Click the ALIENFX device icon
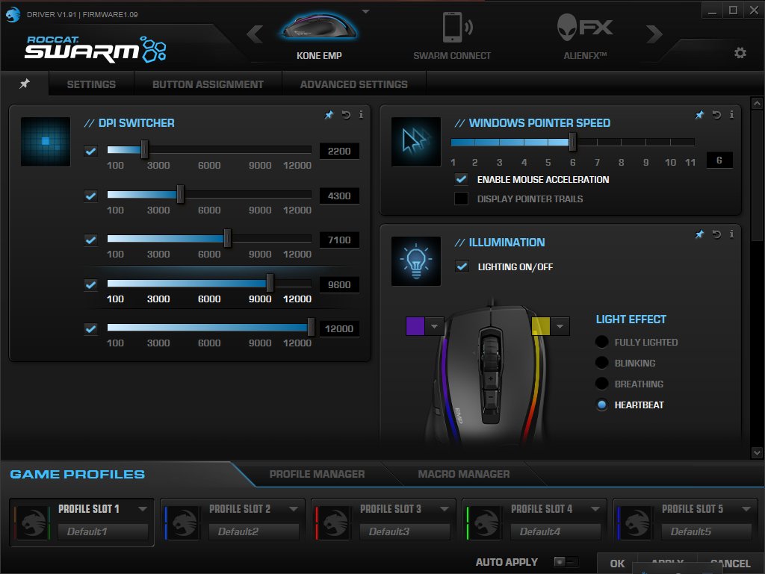The height and width of the screenshot is (574, 765). (x=583, y=28)
